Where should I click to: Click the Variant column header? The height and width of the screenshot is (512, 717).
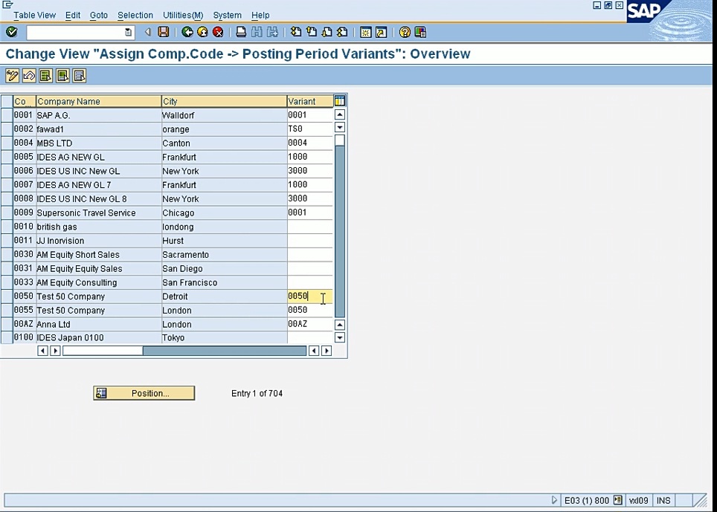[310, 101]
